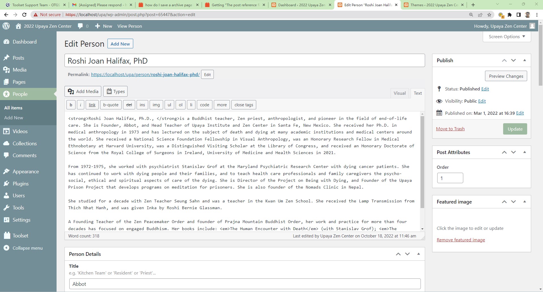This screenshot has height=292, width=543.
Task: Click the Types button
Action: pos(115,91)
